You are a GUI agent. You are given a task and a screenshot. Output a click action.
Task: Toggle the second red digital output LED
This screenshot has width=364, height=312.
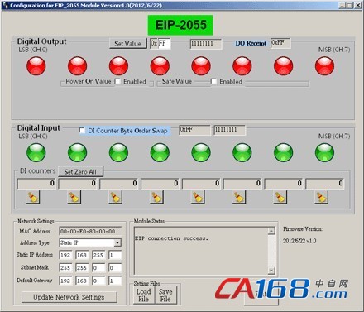click(x=77, y=66)
